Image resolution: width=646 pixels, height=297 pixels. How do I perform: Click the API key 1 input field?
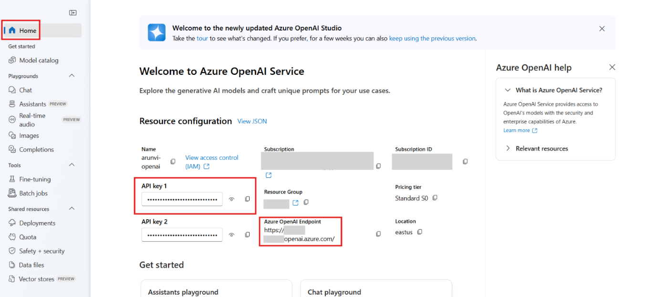[x=182, y=199]
